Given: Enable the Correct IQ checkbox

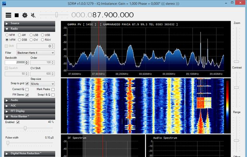Looking at the screenshot, I should (27, 89).
